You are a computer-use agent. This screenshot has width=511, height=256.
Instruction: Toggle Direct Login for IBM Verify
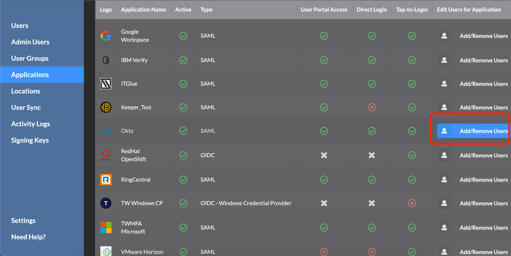tap(372, 60)
